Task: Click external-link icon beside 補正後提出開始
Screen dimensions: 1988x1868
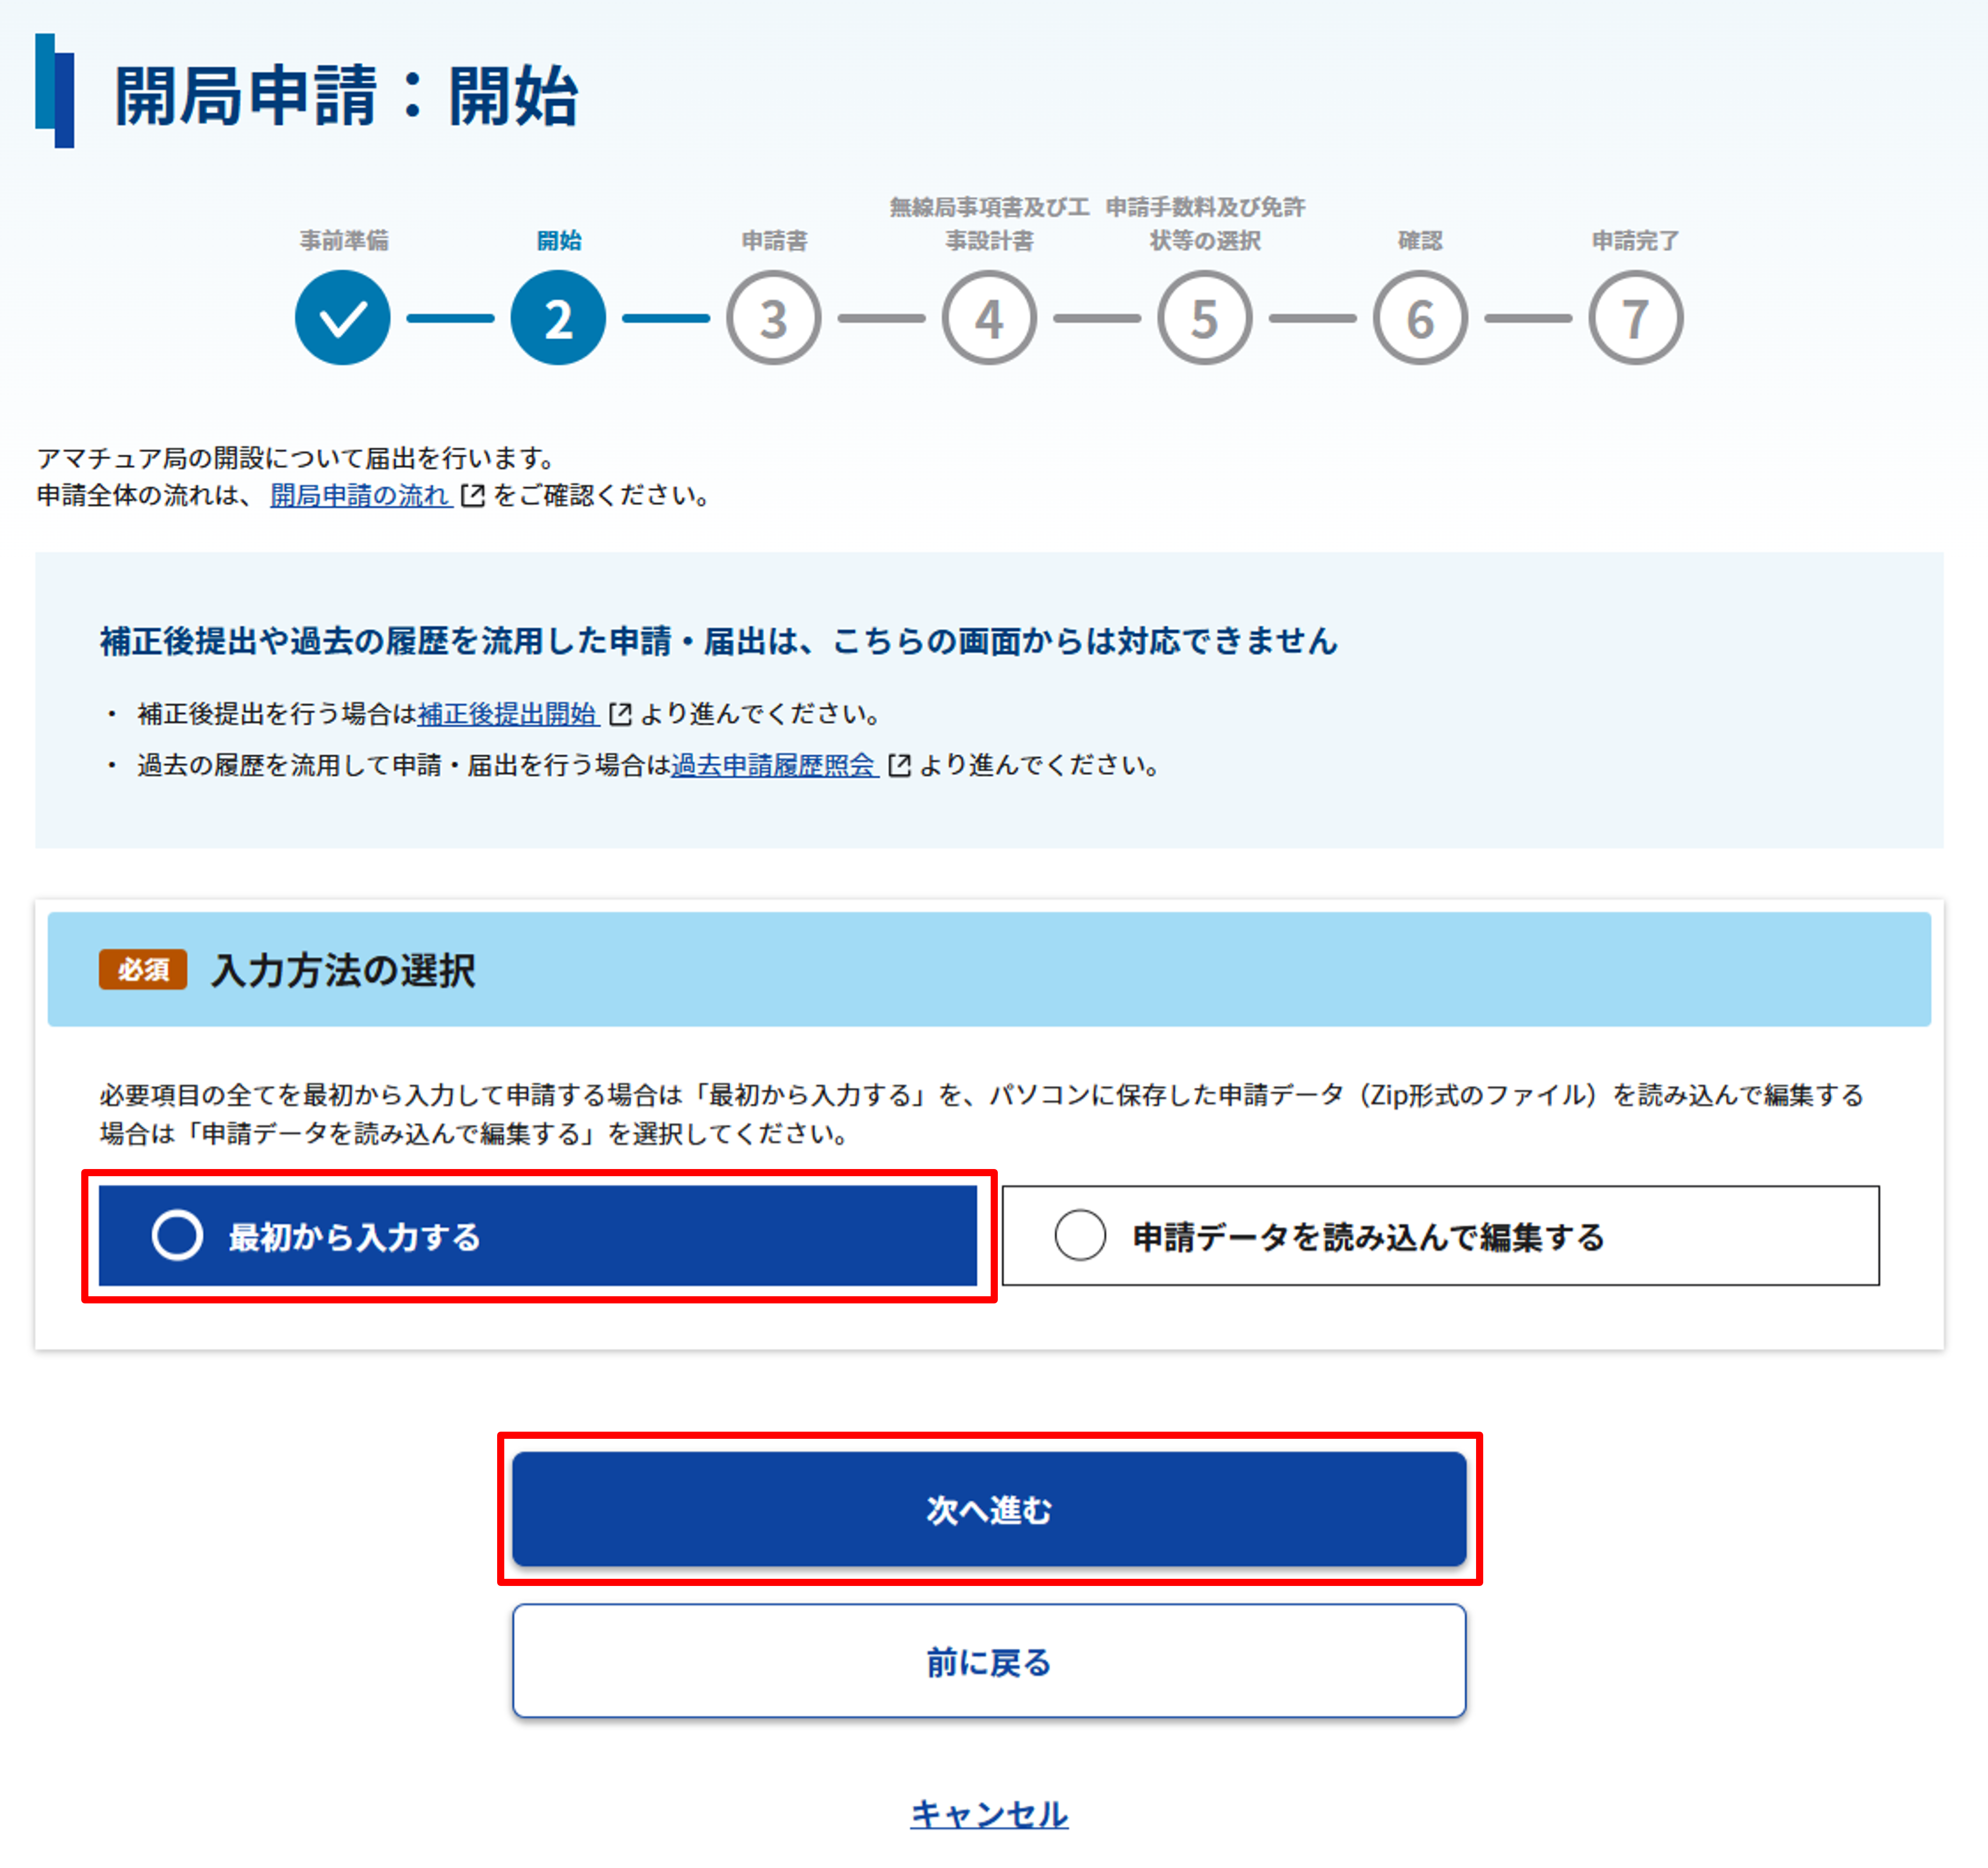Action: [620, 714]
